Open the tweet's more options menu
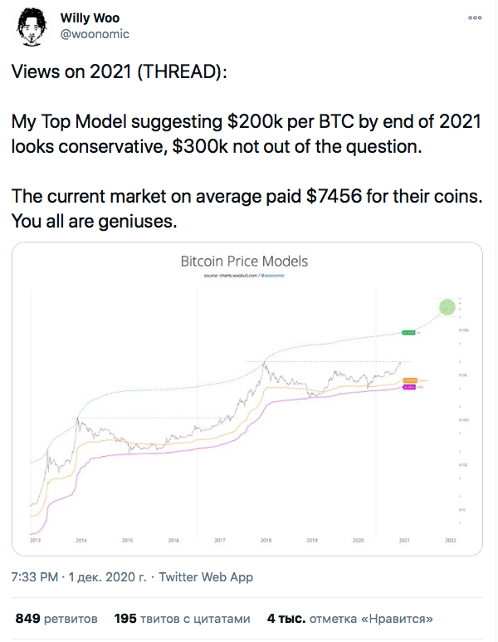 tap(475, 17)
